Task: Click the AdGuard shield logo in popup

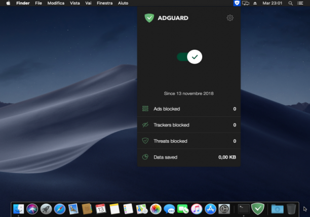Action: (x=149, y=18)
